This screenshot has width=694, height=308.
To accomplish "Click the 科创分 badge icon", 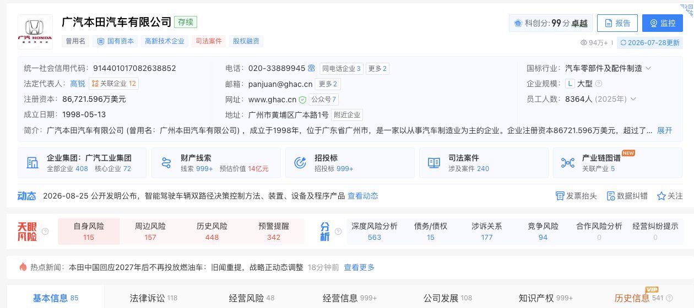I will click(x=518, y=23).
